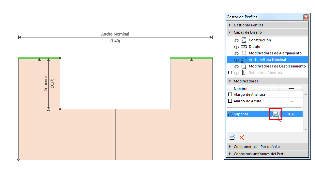Hide Modificadores de Alargamiento layer eye
315x174 pixels.
[x=236, y=53]
